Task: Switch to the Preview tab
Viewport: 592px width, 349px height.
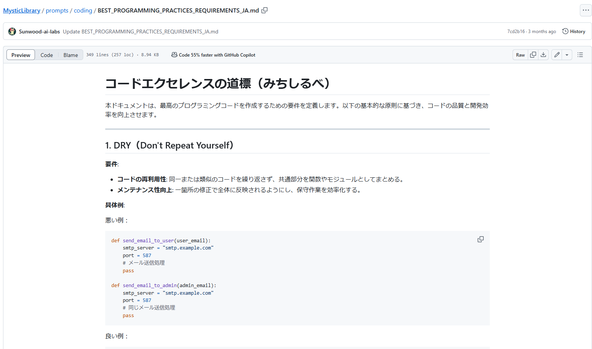Action: (21, 55)
